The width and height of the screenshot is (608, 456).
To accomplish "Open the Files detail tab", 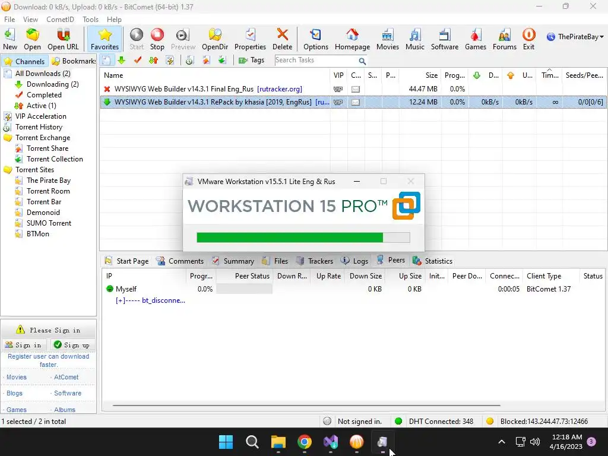I will point(275,261).
